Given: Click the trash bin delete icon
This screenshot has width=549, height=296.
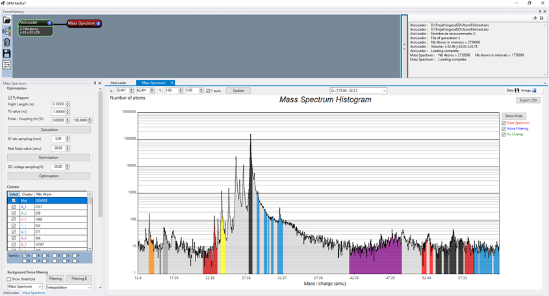Looking at the screenshot, I should (x=6, y=42).
